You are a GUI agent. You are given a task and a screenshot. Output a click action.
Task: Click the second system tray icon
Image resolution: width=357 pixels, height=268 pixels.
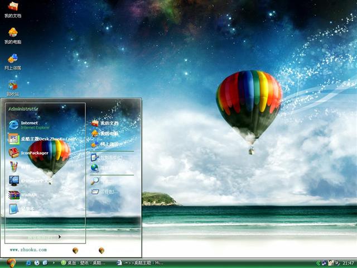coord(331,263)
